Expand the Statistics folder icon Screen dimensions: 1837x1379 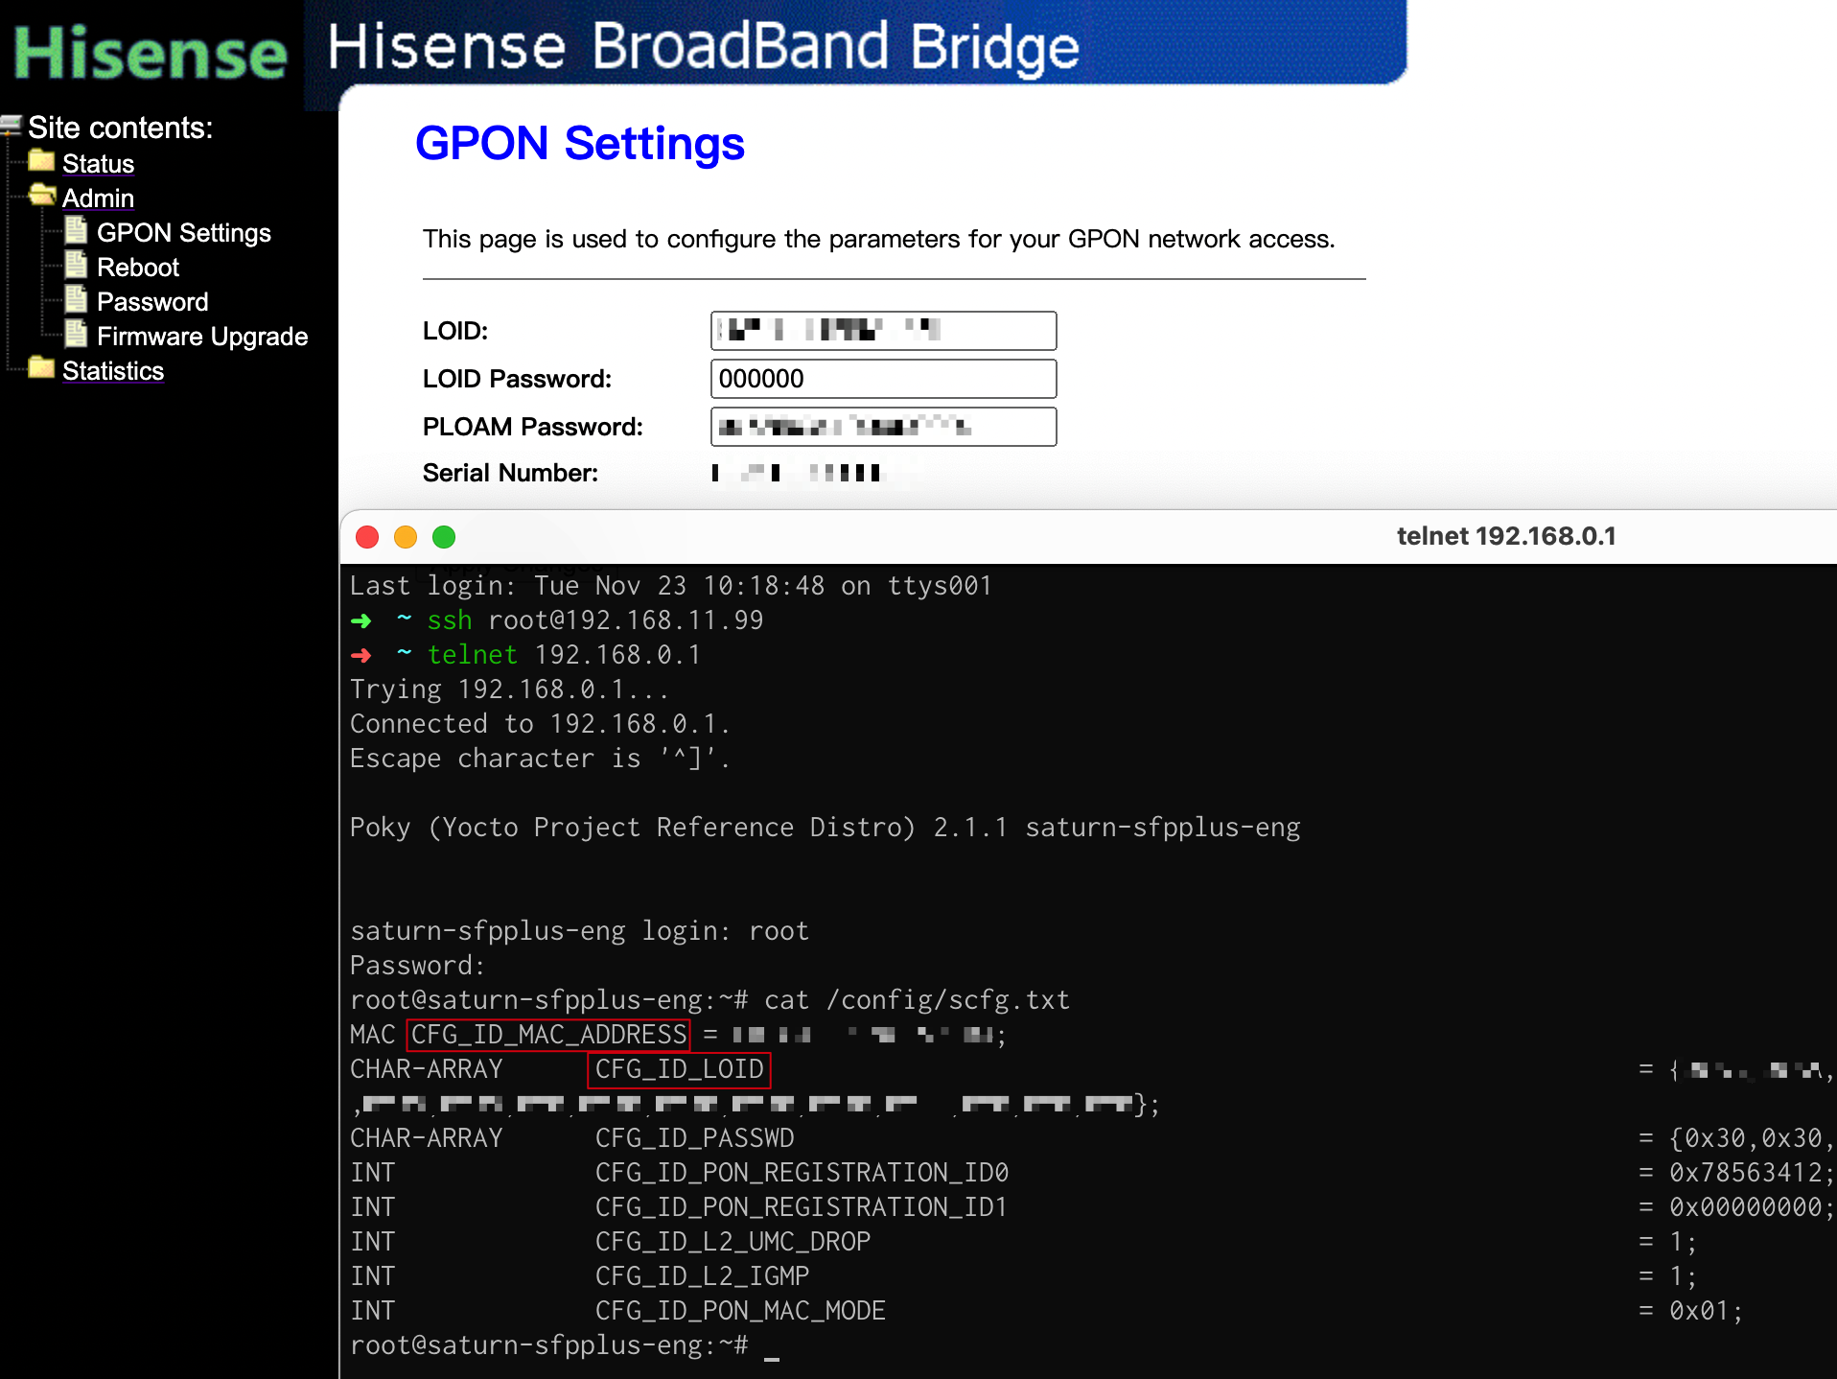[x=41, y=368]
